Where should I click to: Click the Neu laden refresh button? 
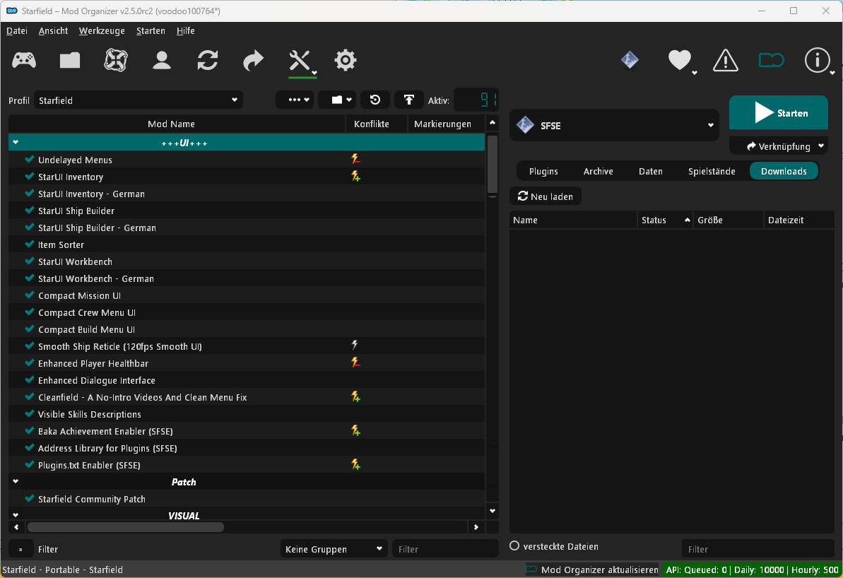point(545,196)
